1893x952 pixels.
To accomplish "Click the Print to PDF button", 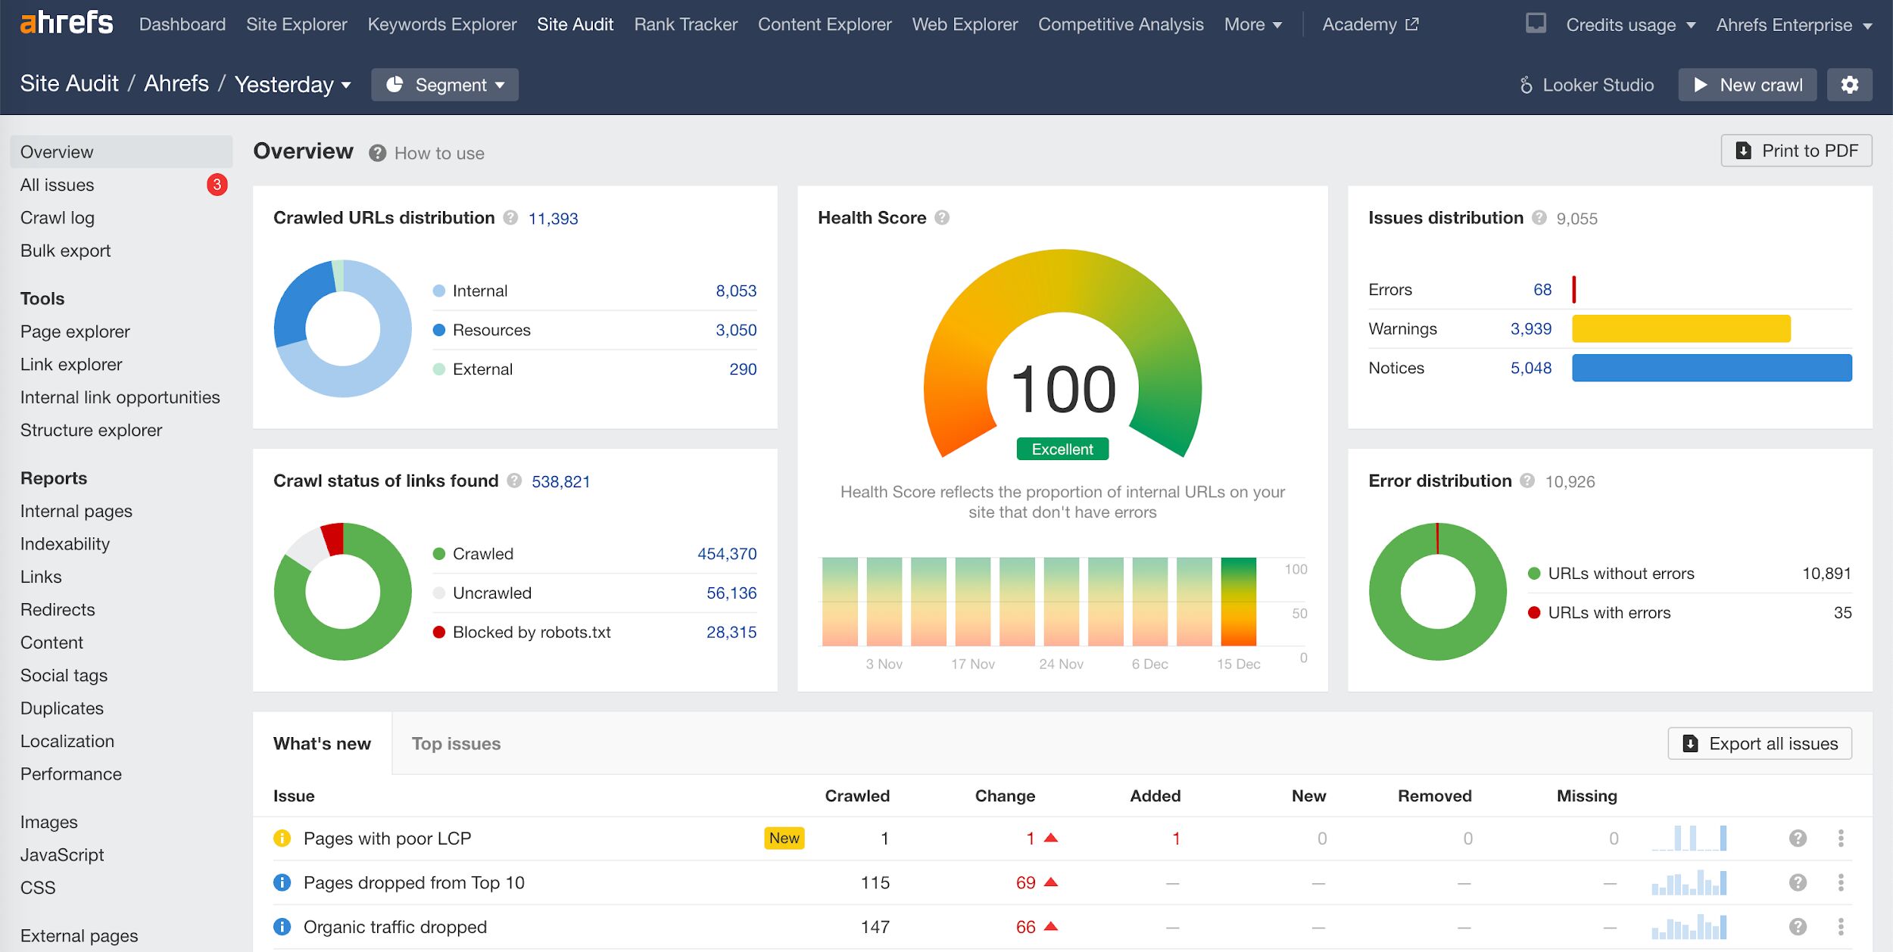I will click(1796, 150).
